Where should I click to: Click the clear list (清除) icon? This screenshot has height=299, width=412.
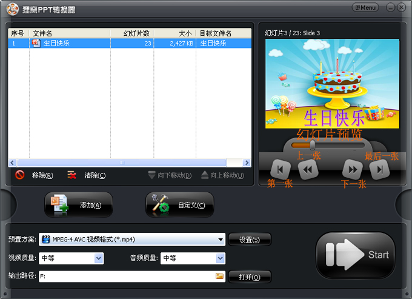[71, 175]
